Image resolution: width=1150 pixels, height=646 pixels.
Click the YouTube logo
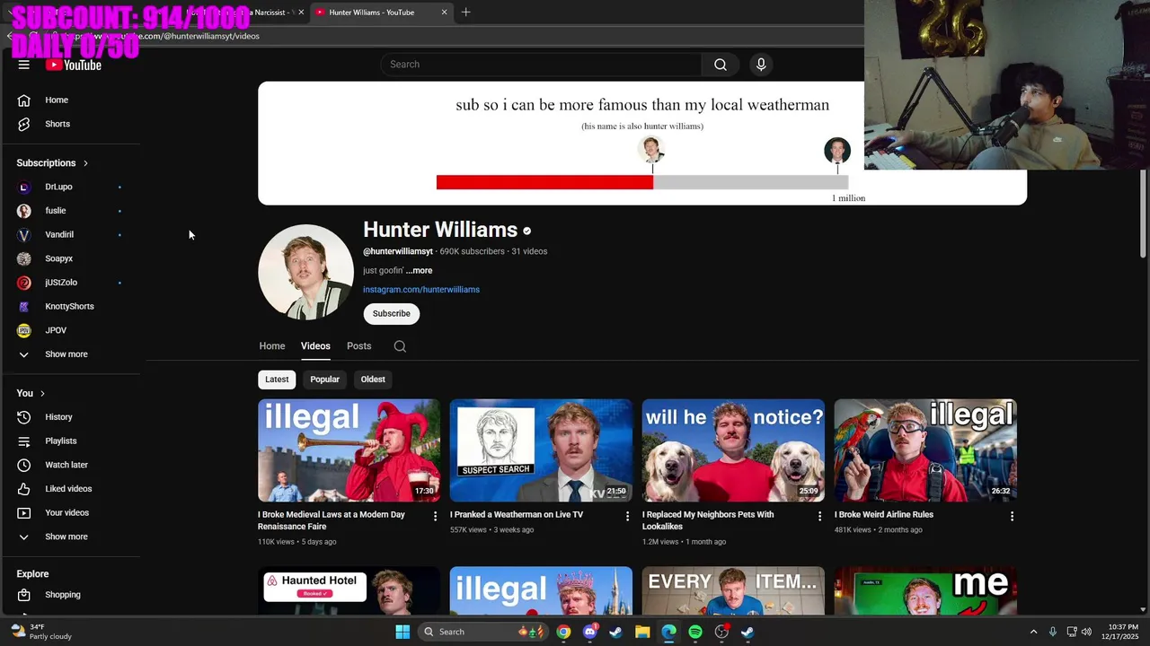click(74, 65)
